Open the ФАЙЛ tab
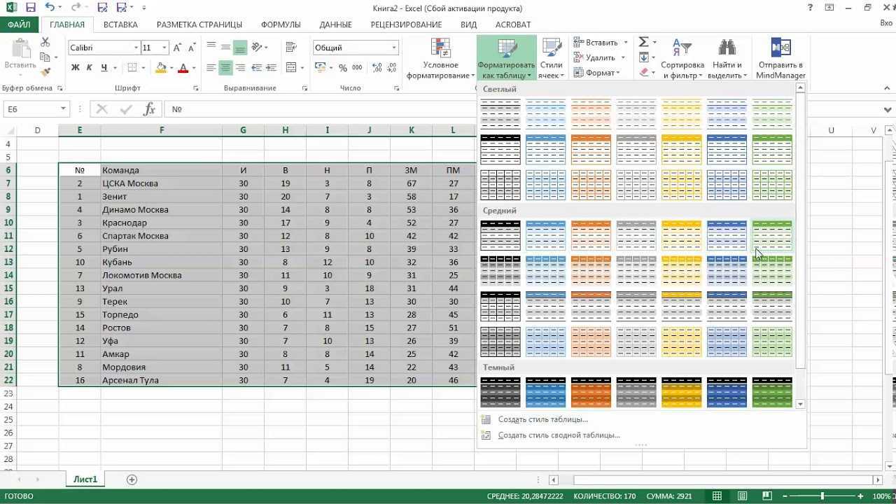 (20, 24)
